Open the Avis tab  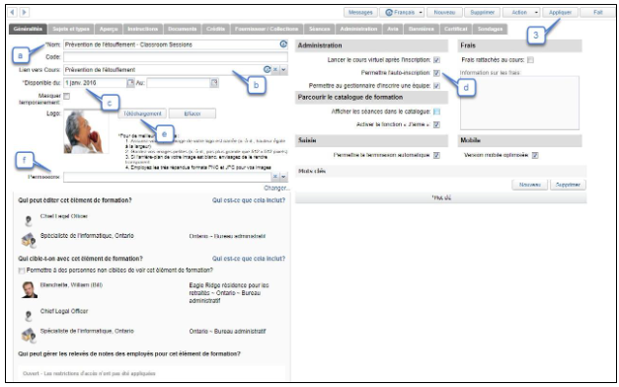click(392, 29)
